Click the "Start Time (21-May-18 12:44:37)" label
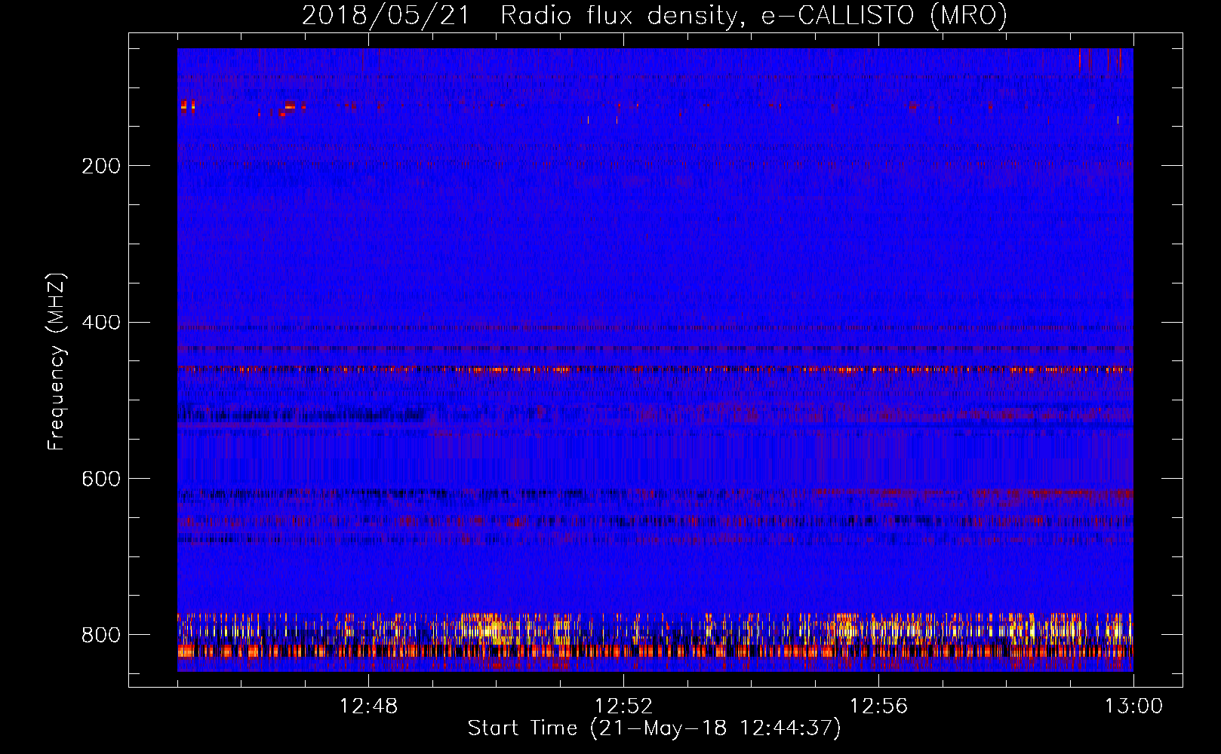The image size is (1221, 754). [654, 728]
